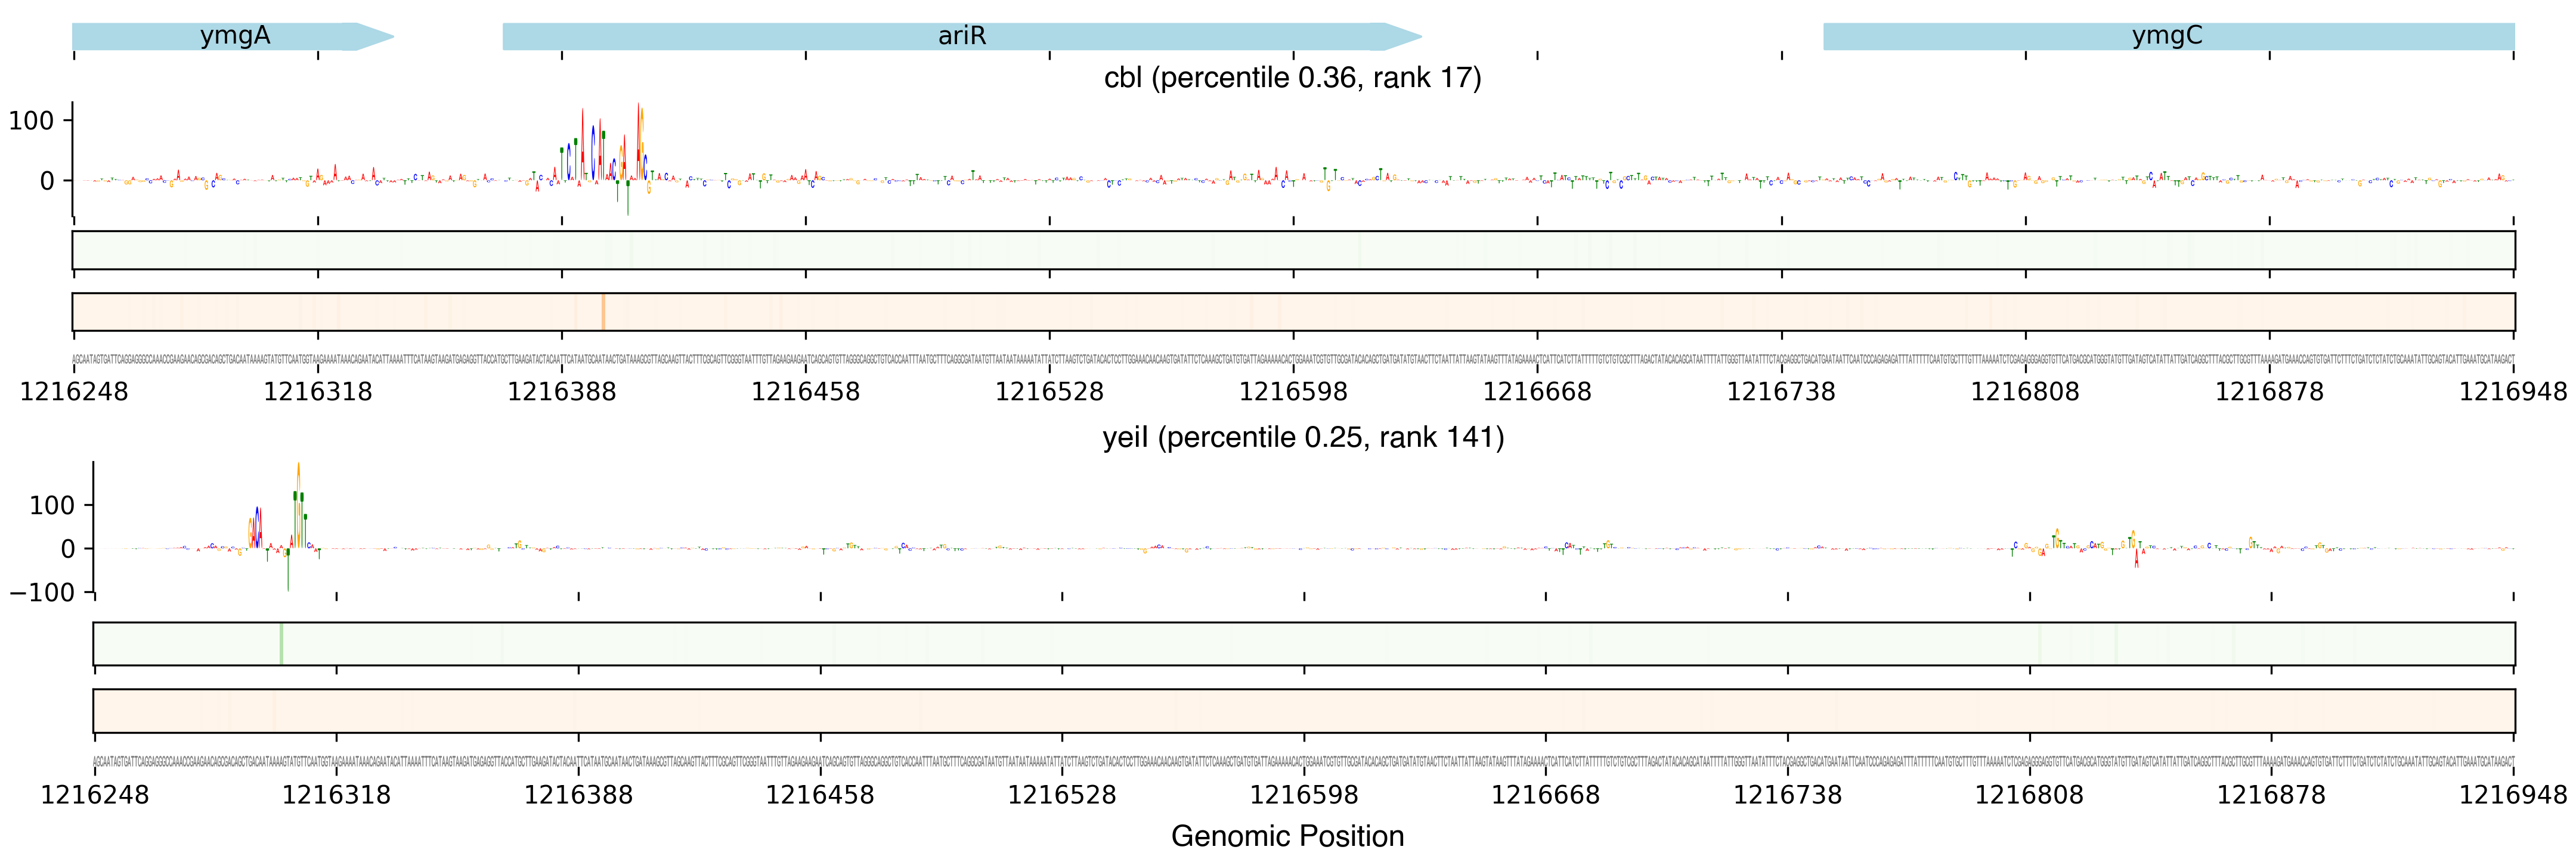This screenshot has height=859, width=2576.
Task: Click the yeiI pale orange heatmap bar
Action: tap(1303, 711)
